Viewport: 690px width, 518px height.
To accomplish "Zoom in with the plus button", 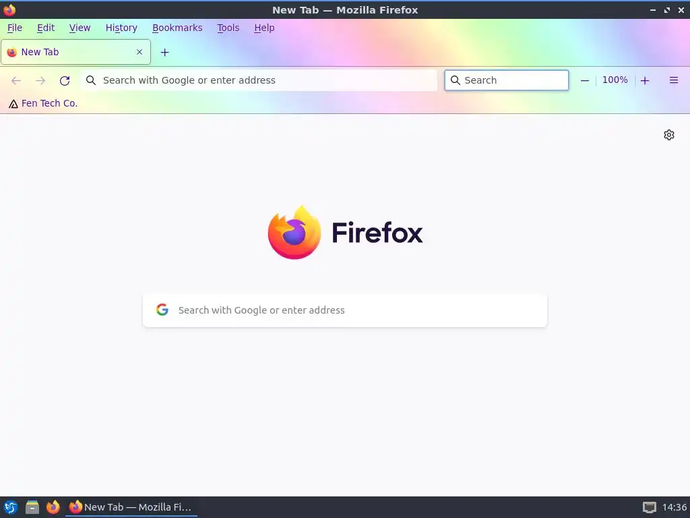I will pyautogui.click(x=645, y=80).
